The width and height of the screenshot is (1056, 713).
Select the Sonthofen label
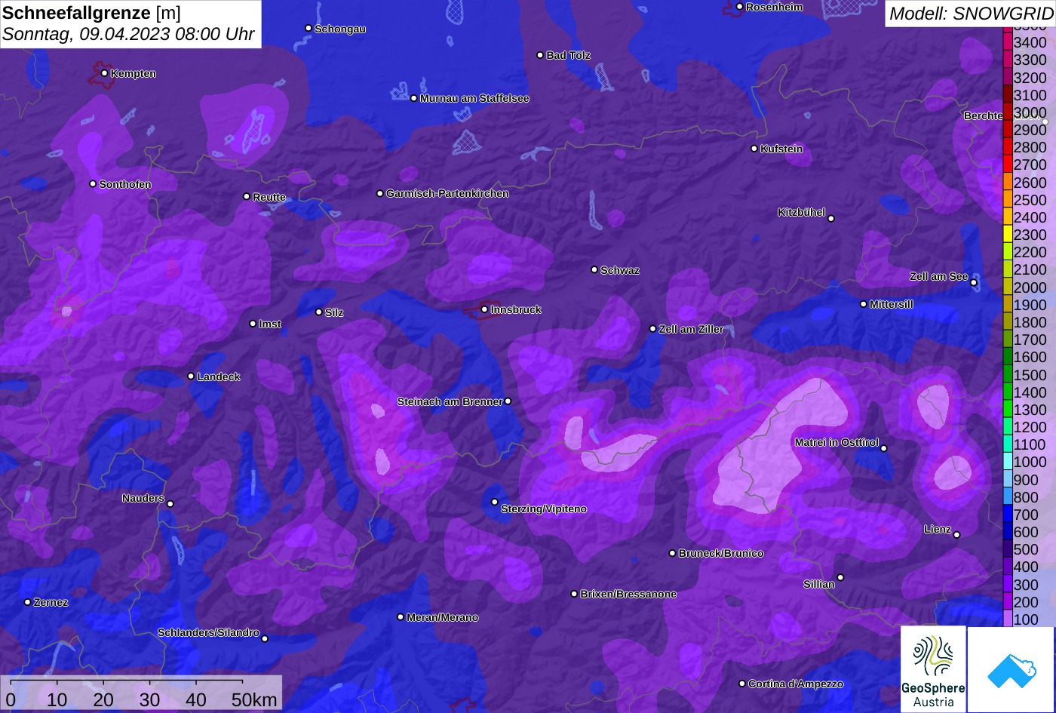tap(125, 184)
